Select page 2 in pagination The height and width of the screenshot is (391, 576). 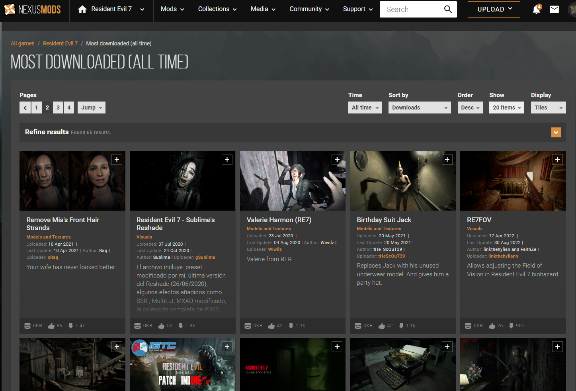(47, 108)
